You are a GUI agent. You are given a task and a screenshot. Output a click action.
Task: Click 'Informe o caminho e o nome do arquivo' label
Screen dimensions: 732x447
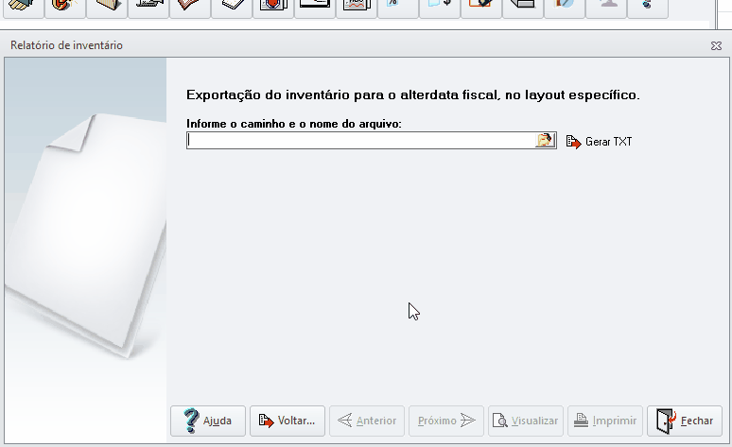click(x=293, y=124)
